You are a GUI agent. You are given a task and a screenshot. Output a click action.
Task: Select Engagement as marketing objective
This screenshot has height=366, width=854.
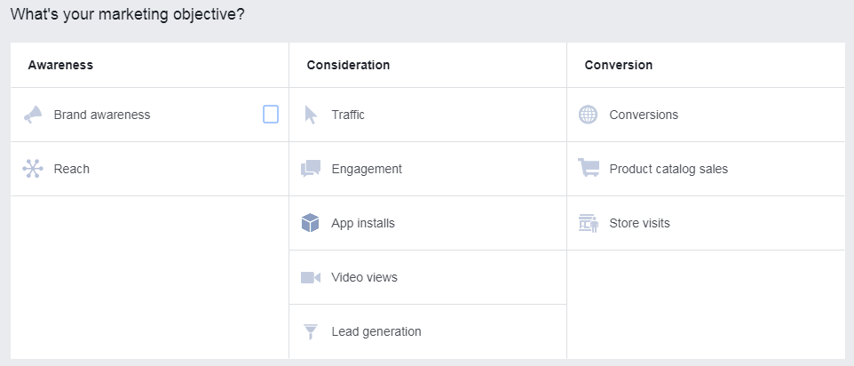(367, 169)
